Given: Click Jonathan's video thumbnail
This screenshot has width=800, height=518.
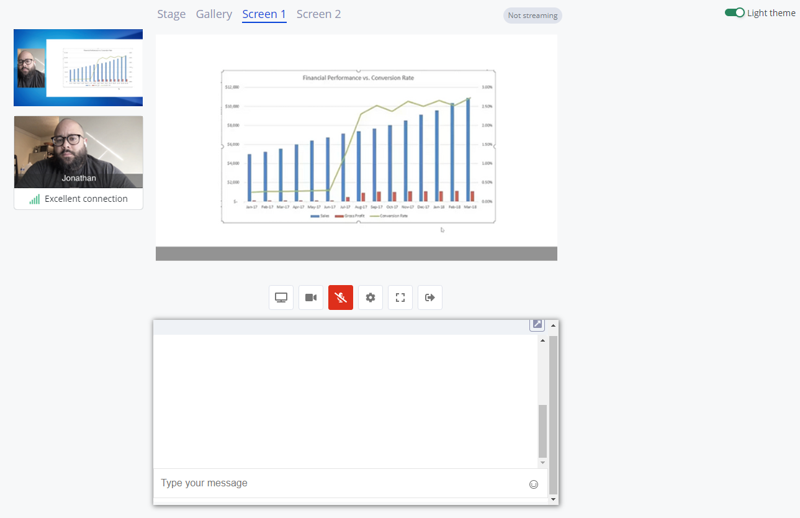Looking at the screenshot, I should coord(78,152).
